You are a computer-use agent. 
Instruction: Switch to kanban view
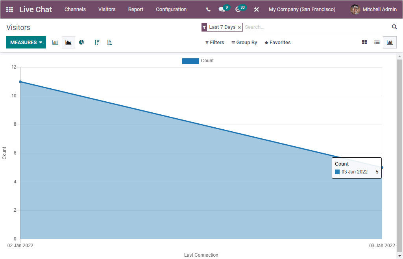tap(364, 42)
